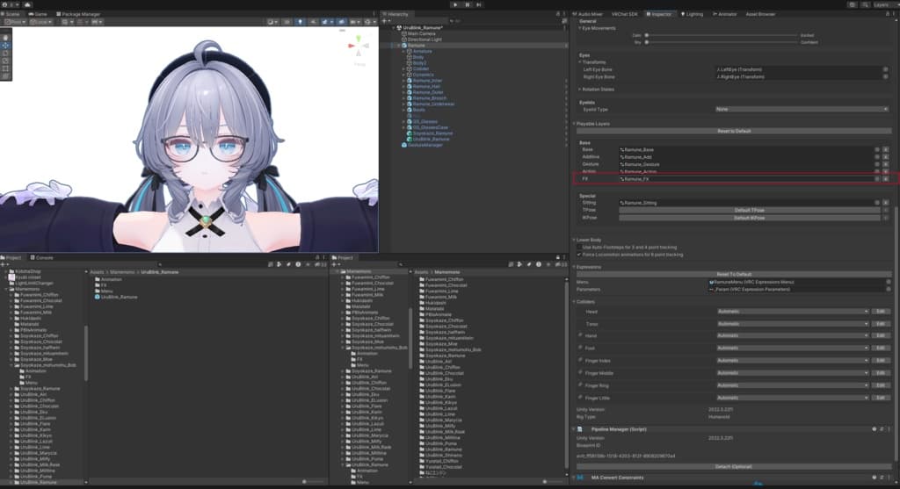Click the Pause button in the top toolbar
Image resolution: width=900 pixels, height=489 pixels.
[x=467, y=4]
